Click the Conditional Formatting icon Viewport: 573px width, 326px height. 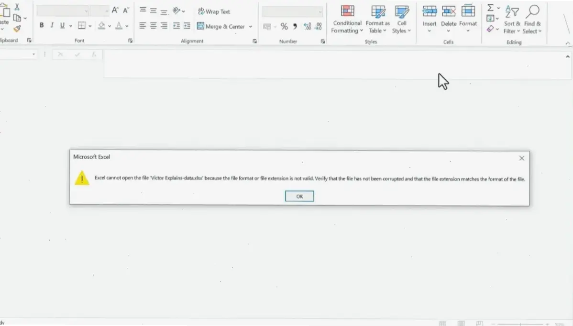(347, 11)
